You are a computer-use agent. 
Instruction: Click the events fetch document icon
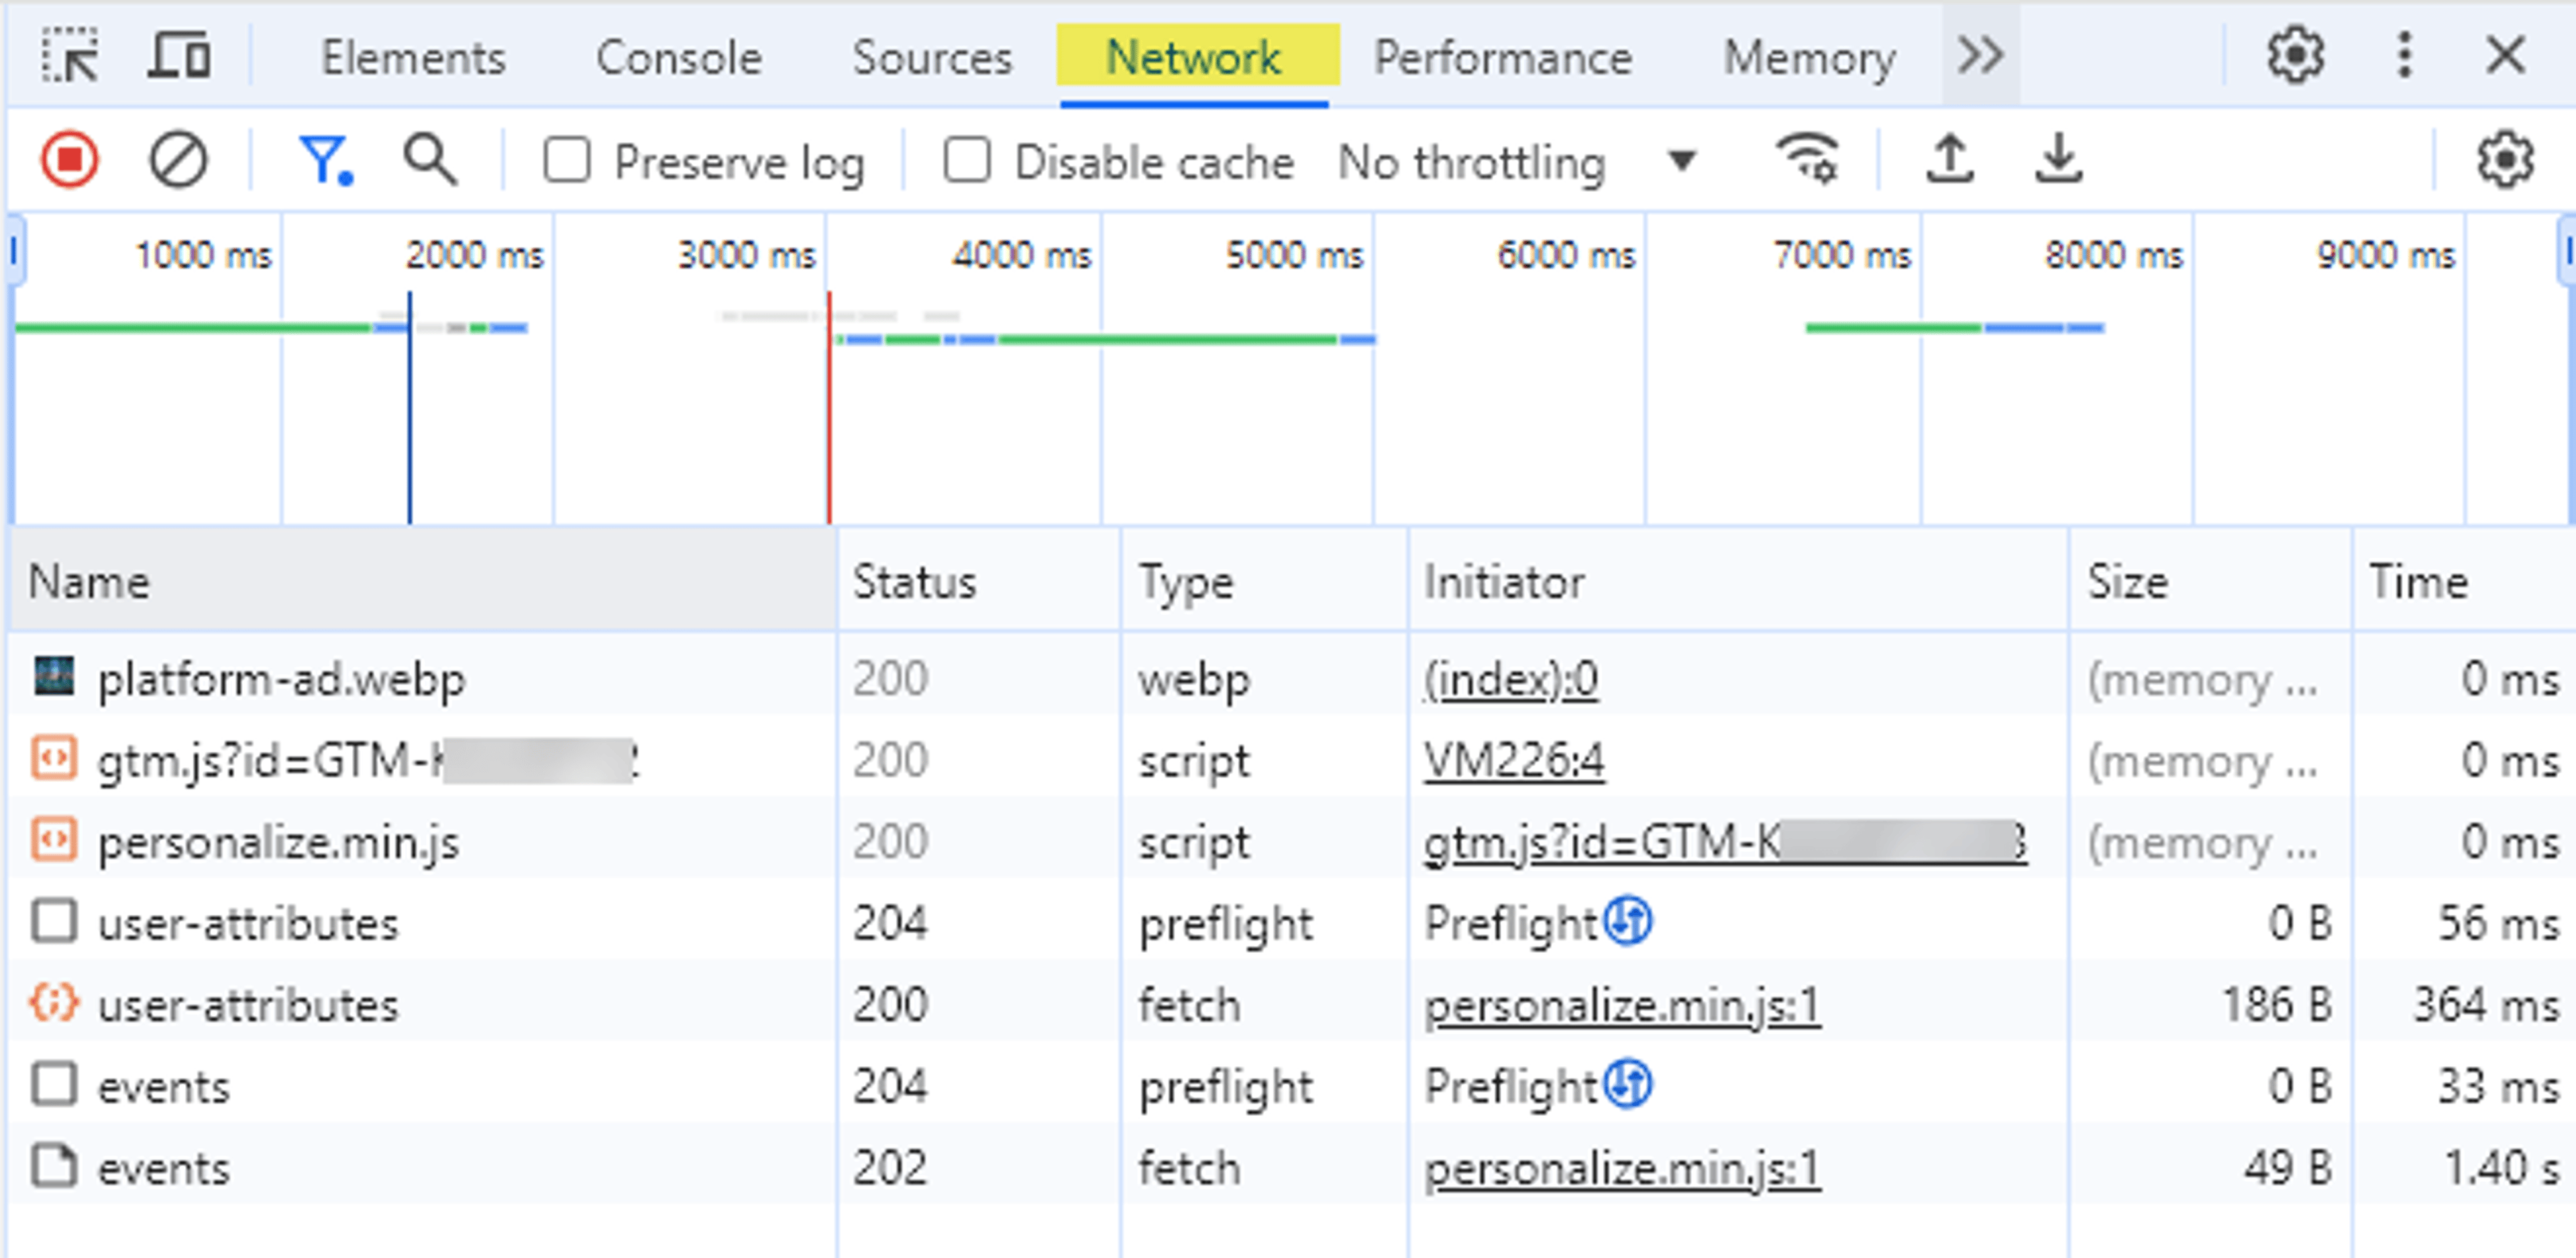[54, 1166]
